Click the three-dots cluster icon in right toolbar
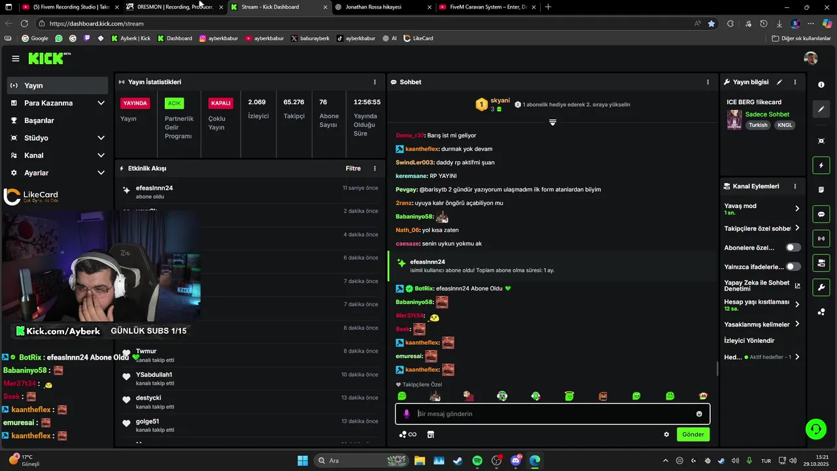This screenshot has height=471, width=837. 821,312
